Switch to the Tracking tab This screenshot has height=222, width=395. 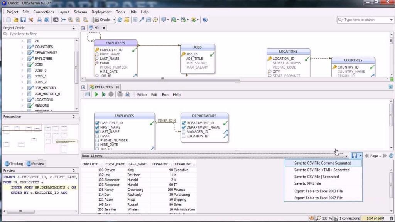pyautogui.click(x=14, y=163)
